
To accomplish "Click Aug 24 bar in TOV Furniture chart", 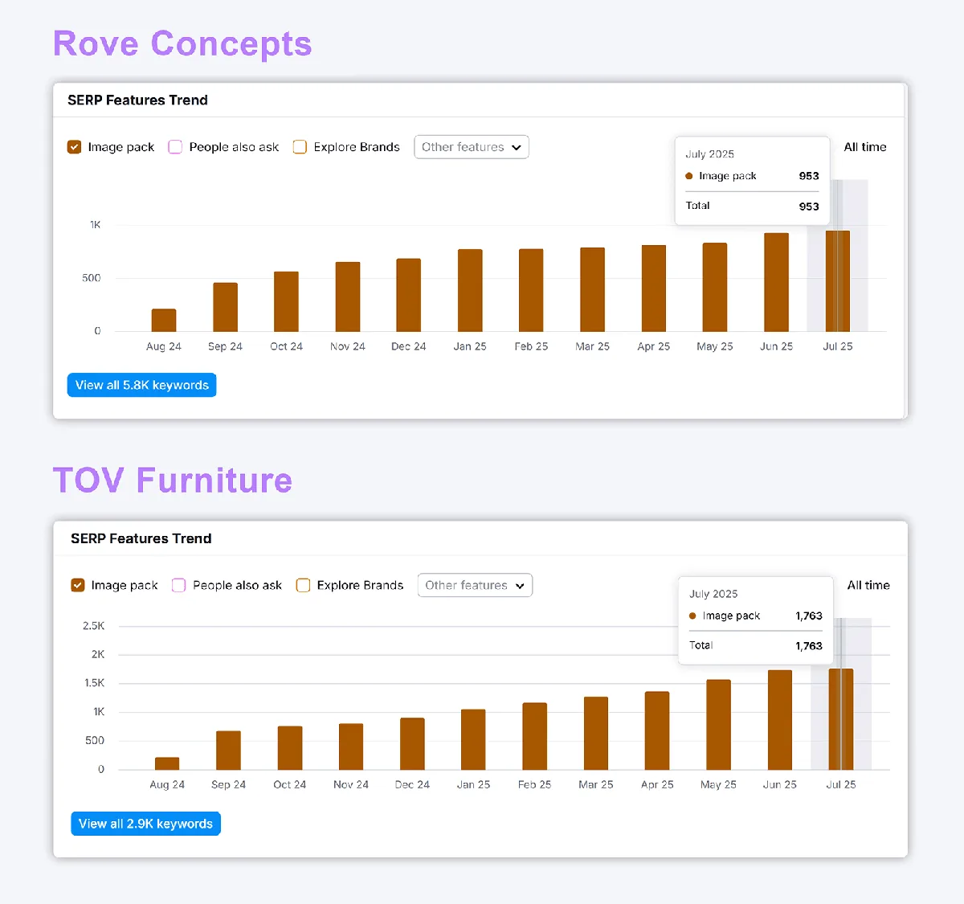I will click(x=167, y=763).
